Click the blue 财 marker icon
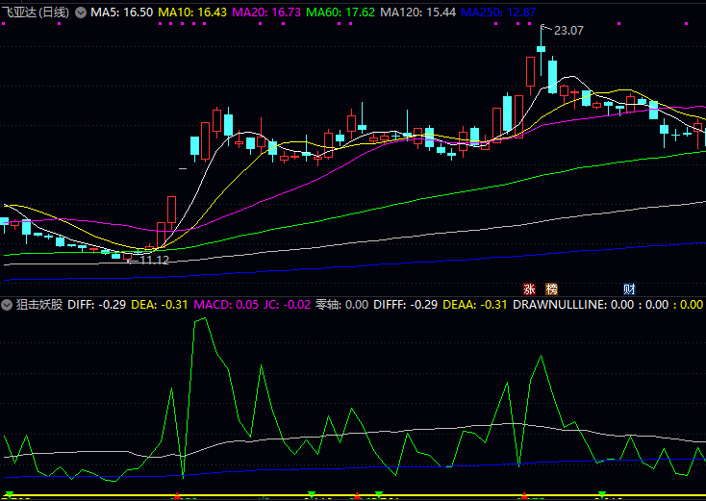The height and width of the screenshot is (501, 706). pos(629,288)
